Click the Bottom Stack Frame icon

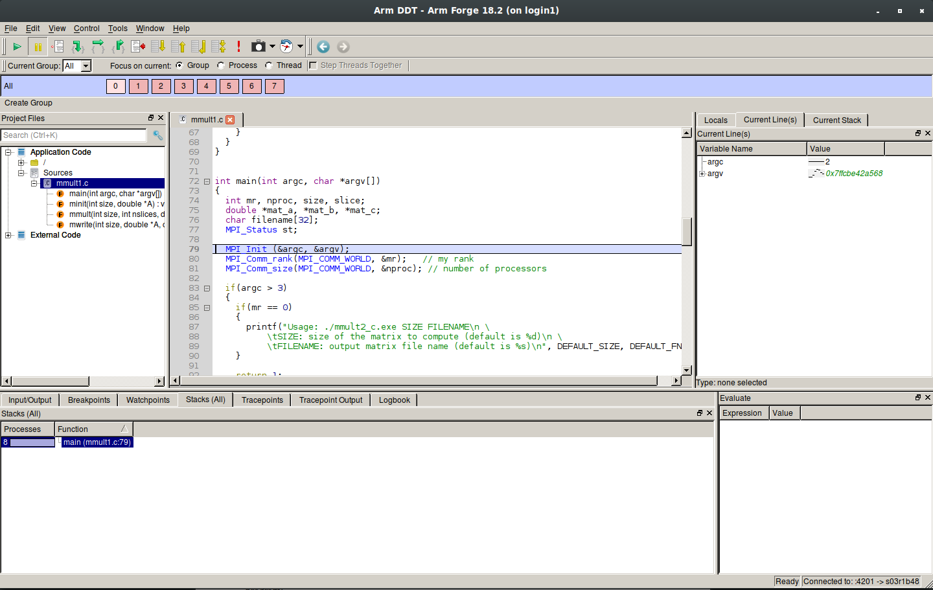(198, 47)
